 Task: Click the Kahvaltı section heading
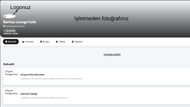9,64
